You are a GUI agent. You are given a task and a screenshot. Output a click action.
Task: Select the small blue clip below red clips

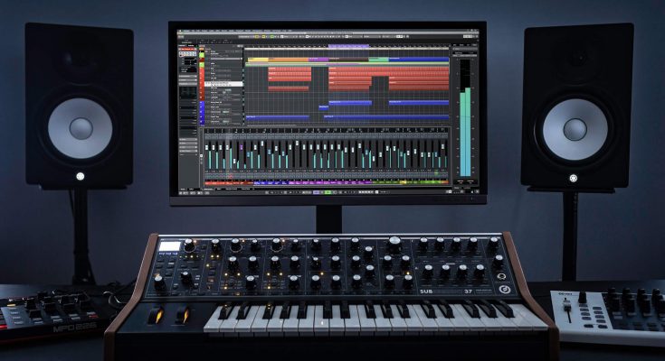323,107
